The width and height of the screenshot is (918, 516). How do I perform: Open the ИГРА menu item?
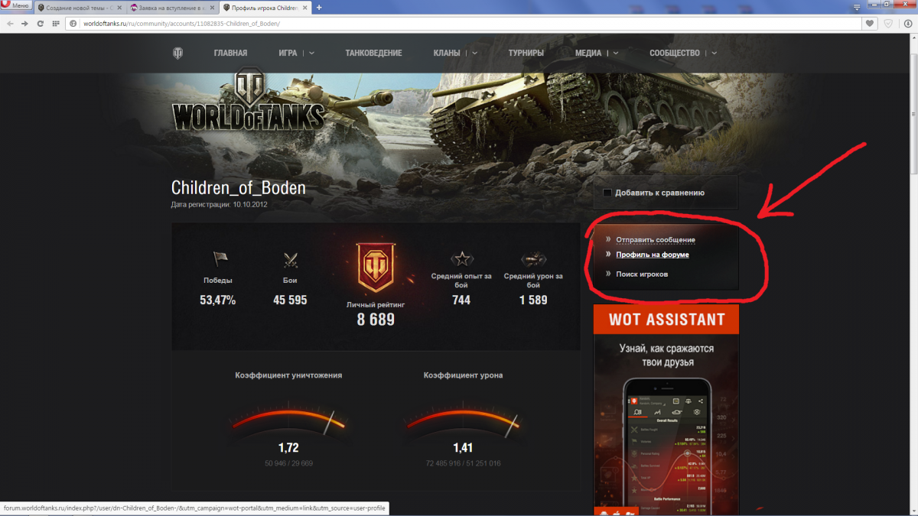[x=288, y=54]
